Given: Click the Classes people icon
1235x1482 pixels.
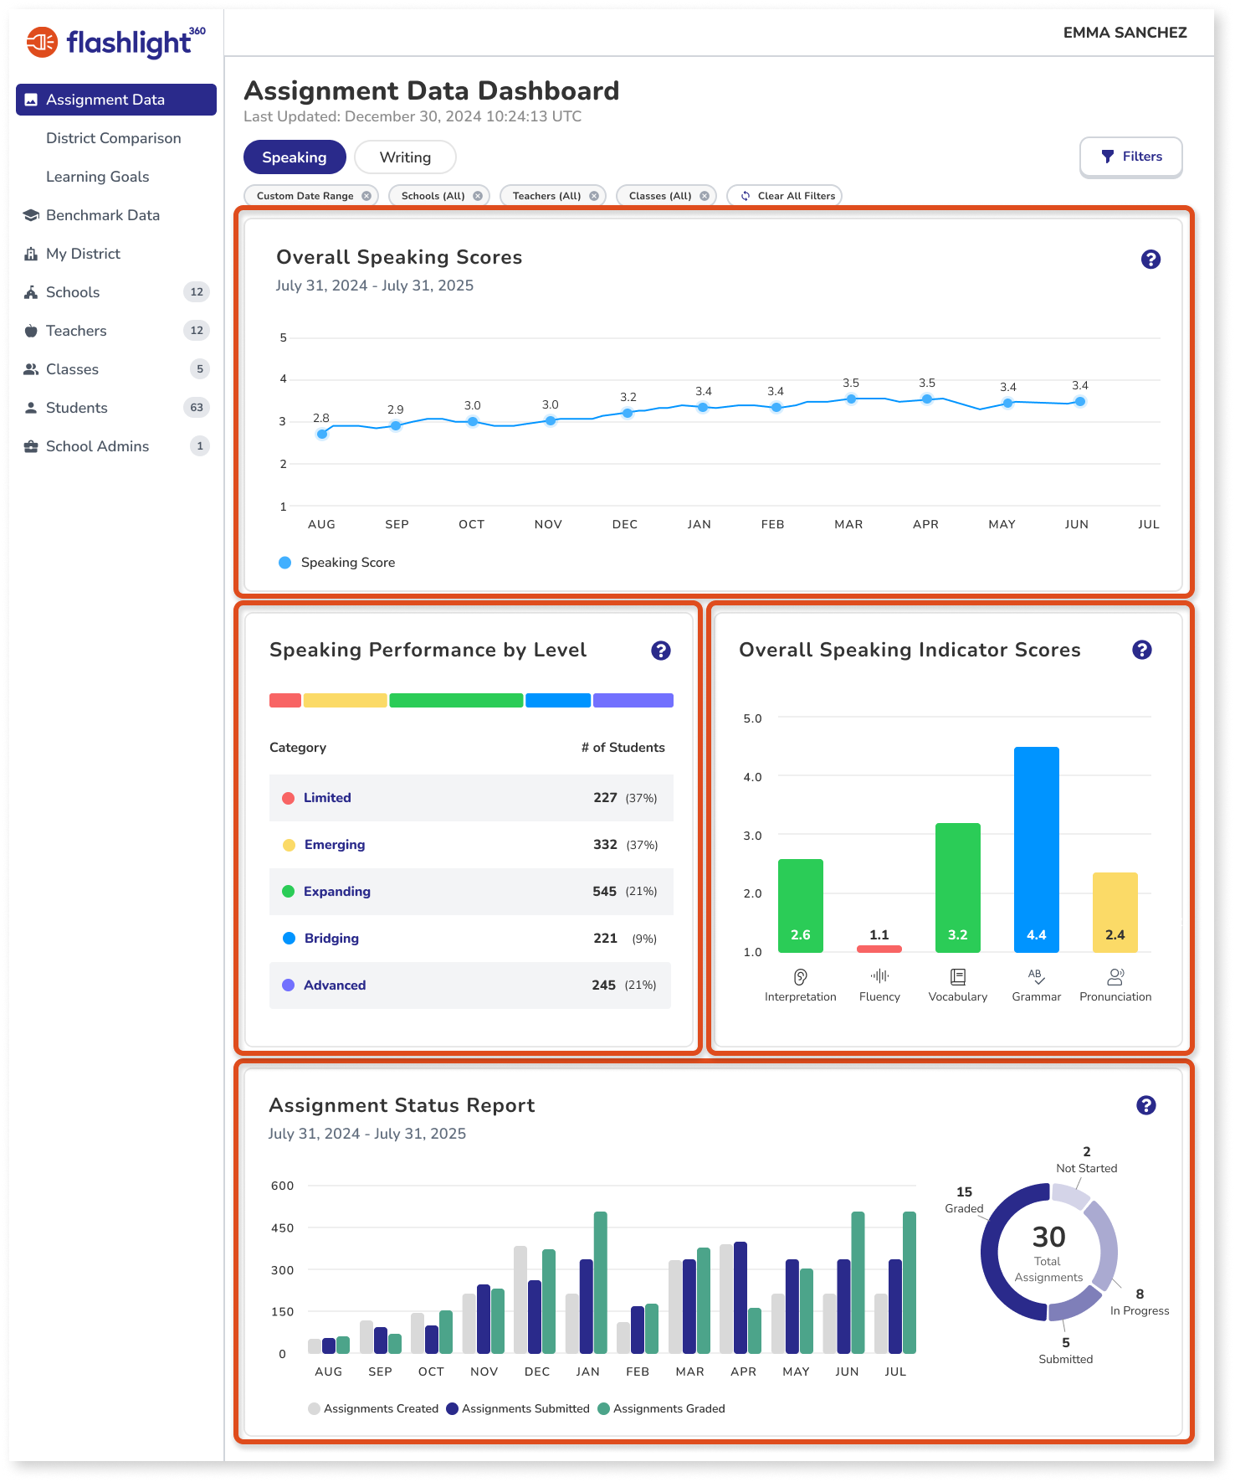Looking at the screenshot, I should point(31,369).
